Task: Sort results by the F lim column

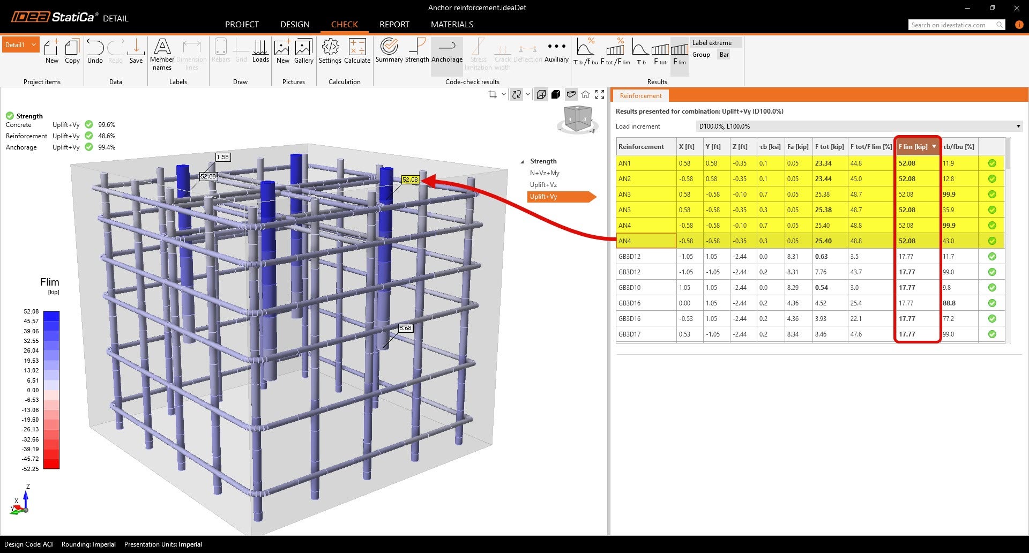Action: (x=917, y=146)
